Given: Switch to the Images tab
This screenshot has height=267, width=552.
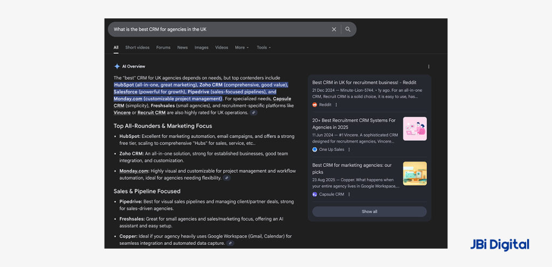Looking at the screenshot, I should pyautogui.click(x=202, y=47).
